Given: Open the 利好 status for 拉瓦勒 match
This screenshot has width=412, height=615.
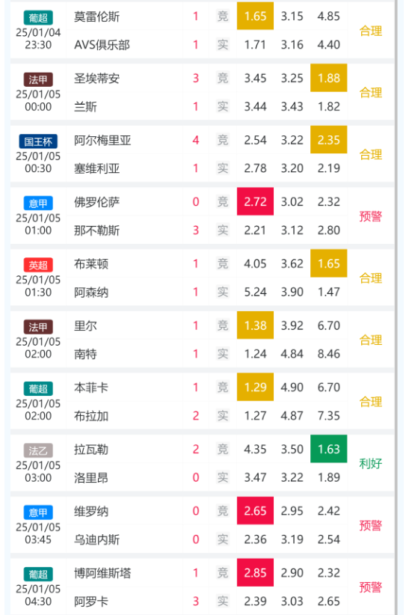Looking at the screenshot, I should pos(370,463).
